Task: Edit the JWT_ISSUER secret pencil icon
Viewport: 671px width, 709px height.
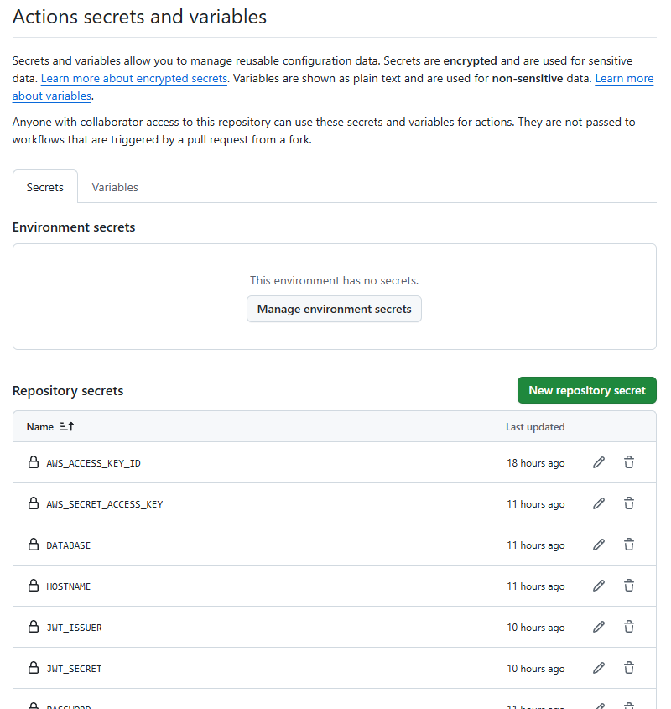Action: pos(599,627)
